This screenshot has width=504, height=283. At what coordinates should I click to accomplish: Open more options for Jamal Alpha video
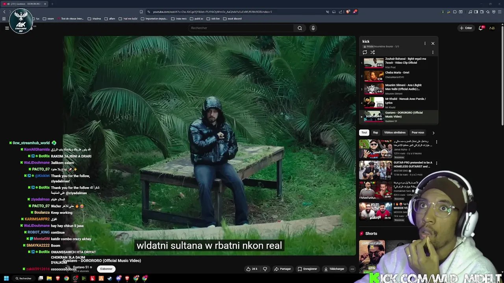436,142
